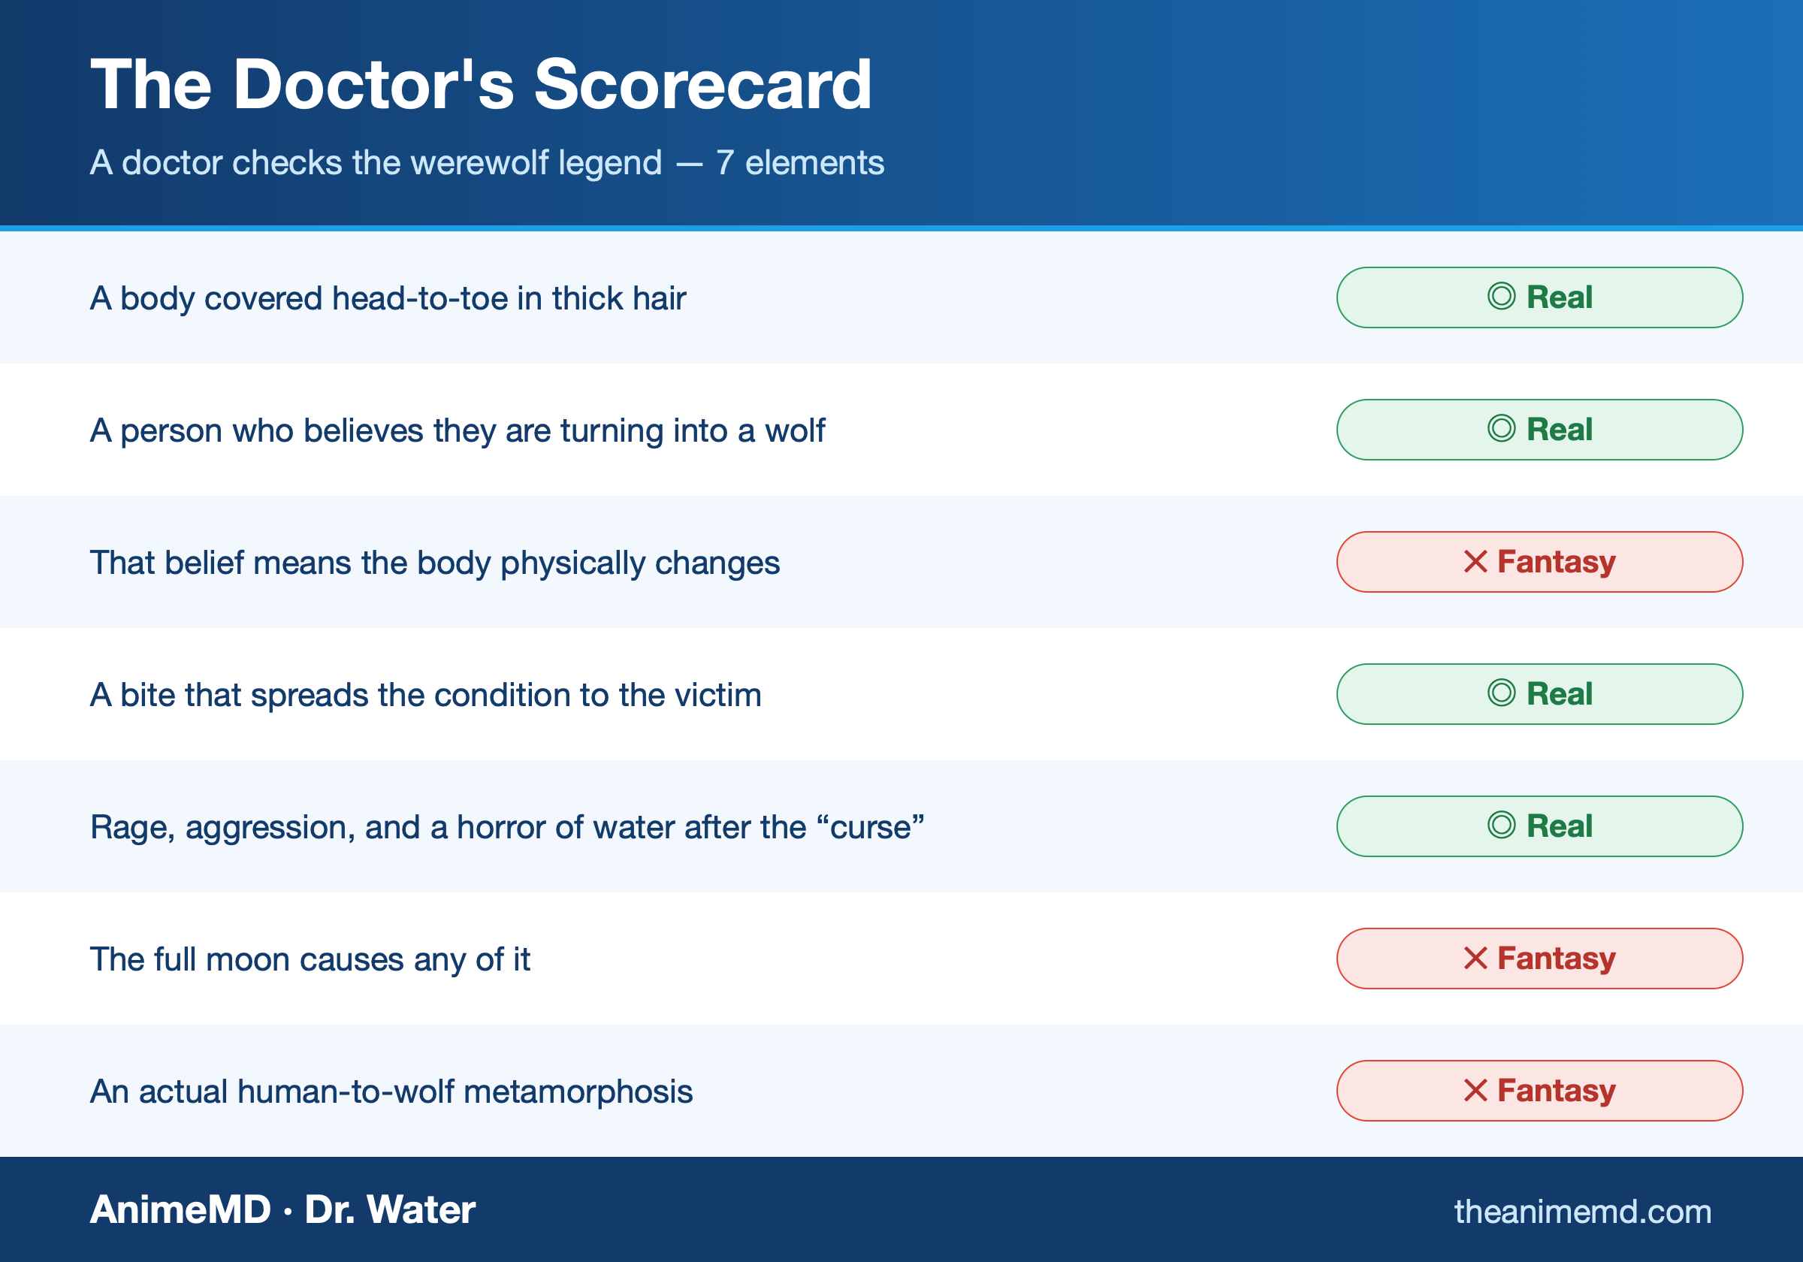Select 'A person who believes they are turning into a wolf'

457,430
